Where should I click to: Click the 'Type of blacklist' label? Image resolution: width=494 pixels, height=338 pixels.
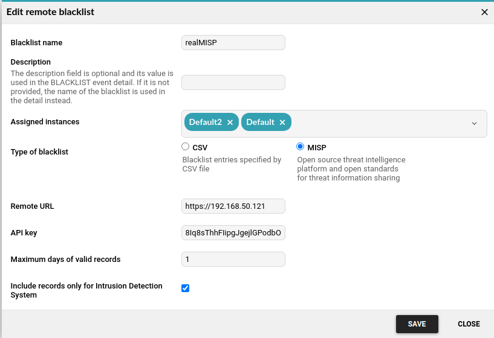[x=39, y=152]
